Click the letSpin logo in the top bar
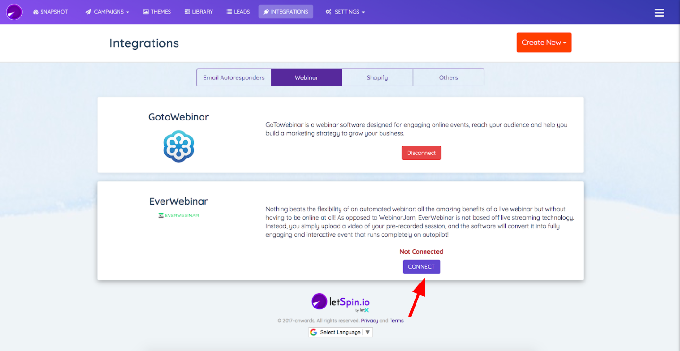 pos(14,12)
